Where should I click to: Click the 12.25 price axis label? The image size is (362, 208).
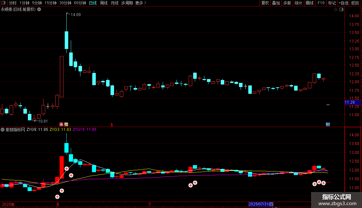click(x=354, y=74)
